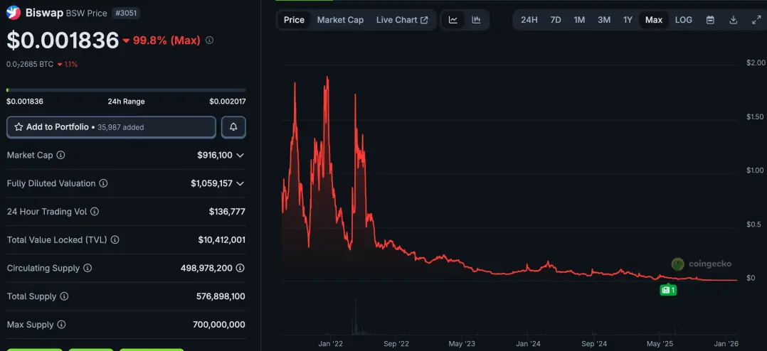Click info icon beside 498,978,200 value
Viewport: 767px width, 351px height.
pos(240,268)
